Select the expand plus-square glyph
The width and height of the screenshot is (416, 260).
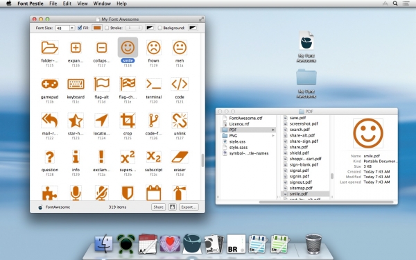76,48
